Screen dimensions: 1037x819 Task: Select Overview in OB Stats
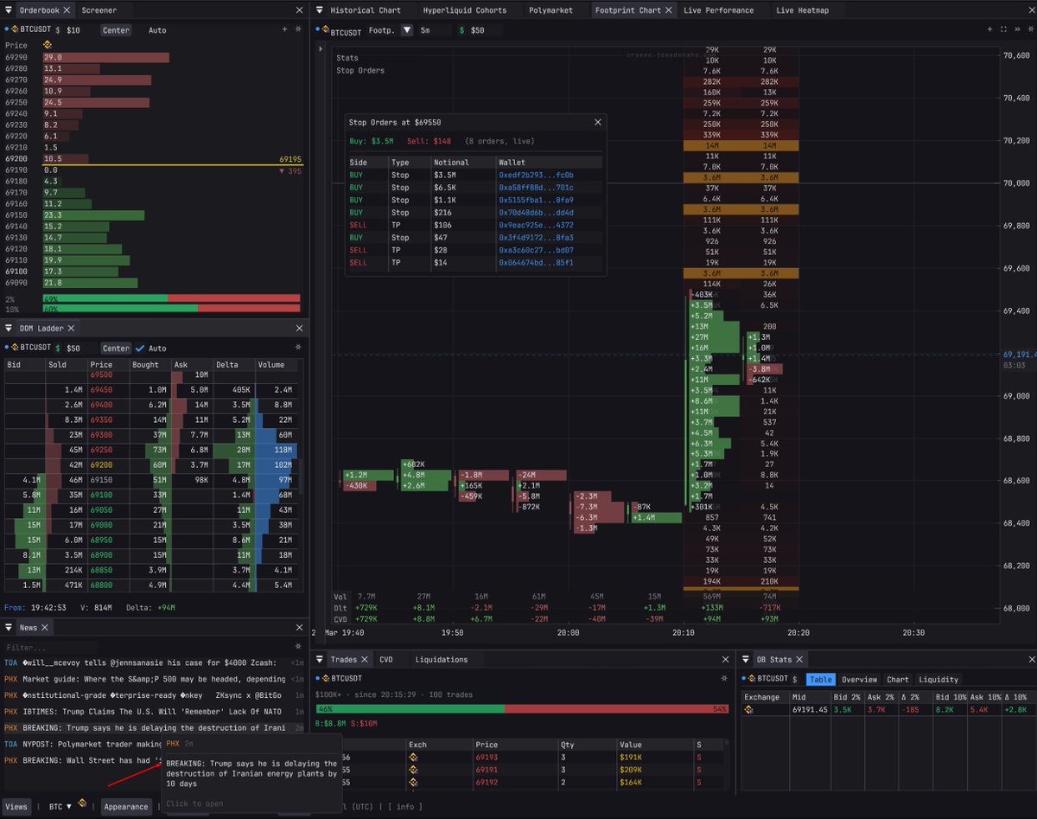859,680
